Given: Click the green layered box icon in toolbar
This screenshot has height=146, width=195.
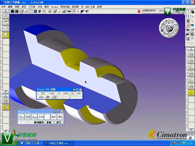Looking at the screenshot, I should pos(64,11).
